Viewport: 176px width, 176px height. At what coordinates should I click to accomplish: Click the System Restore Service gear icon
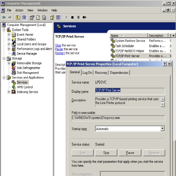click(112, 41)
